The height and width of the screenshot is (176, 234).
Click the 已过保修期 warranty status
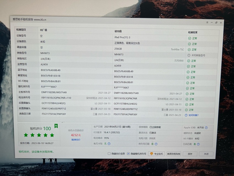[155, 127]
